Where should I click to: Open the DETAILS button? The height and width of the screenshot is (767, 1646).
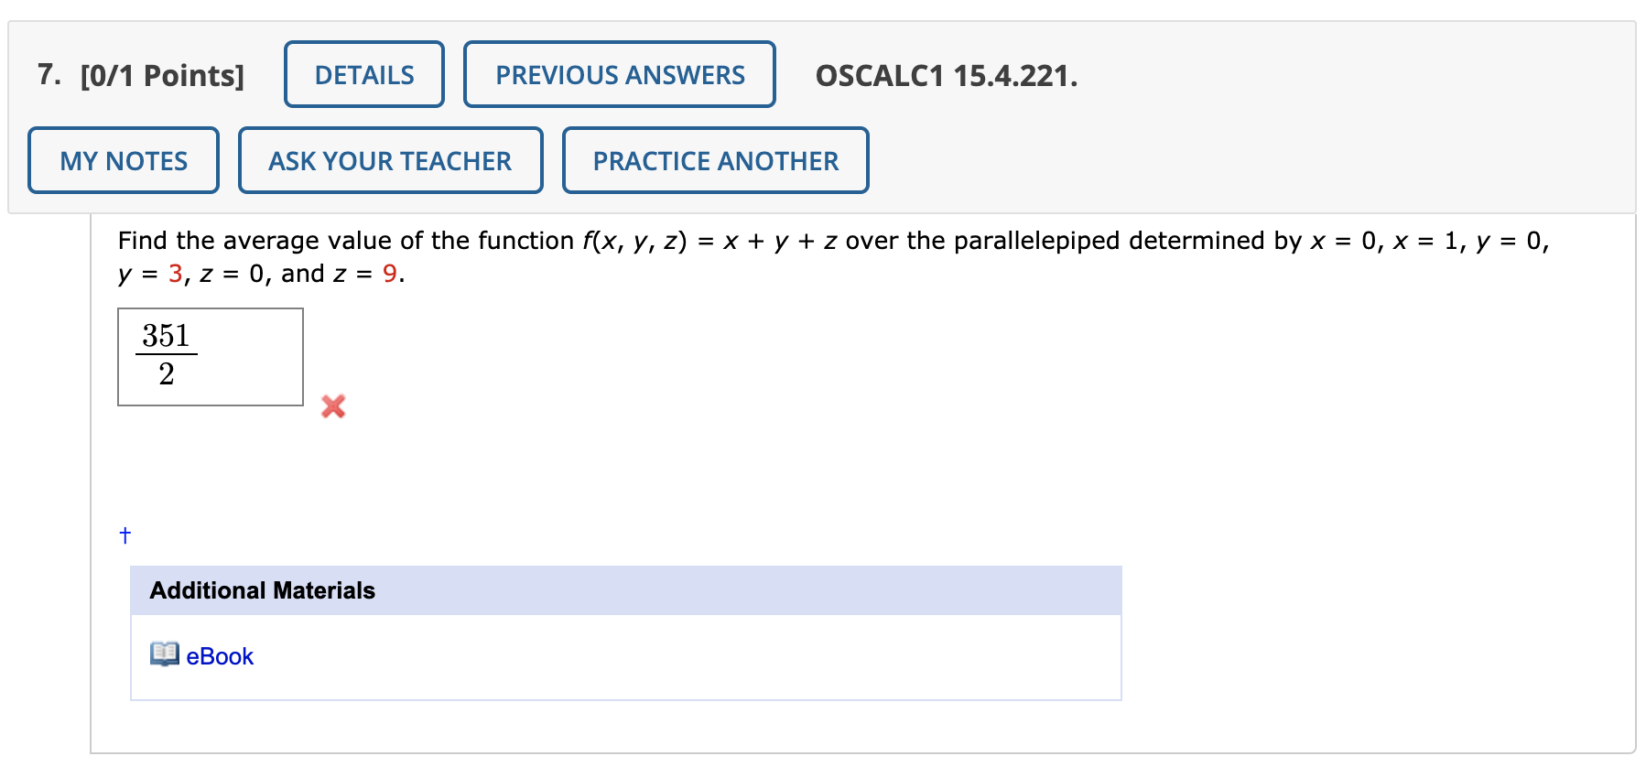point(364,74)
